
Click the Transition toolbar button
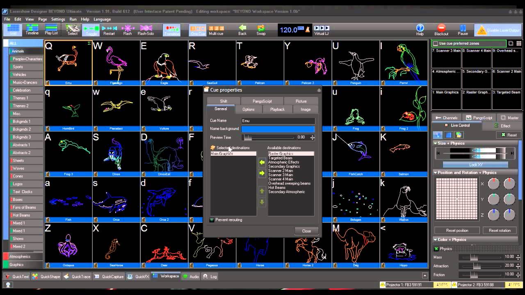point(171,30)
